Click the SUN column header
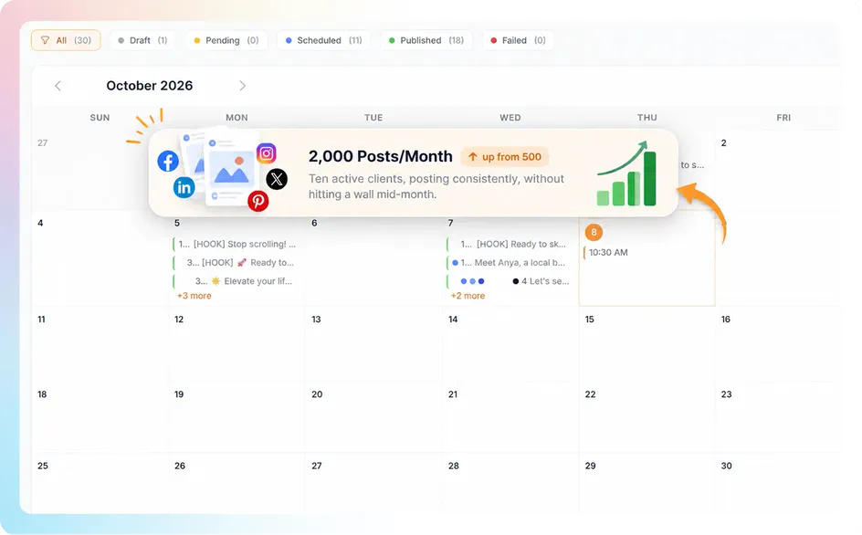Screen dimensions: 862x535 click(100, 118)
